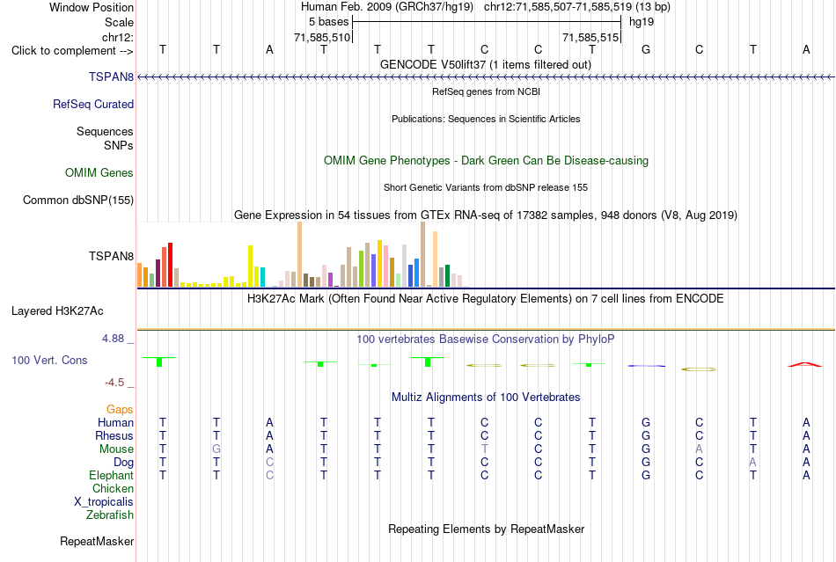This screenshot has height=562, width=836.
Task: Click the faded G in the Mouse alignment row
Action: [216, 449]
